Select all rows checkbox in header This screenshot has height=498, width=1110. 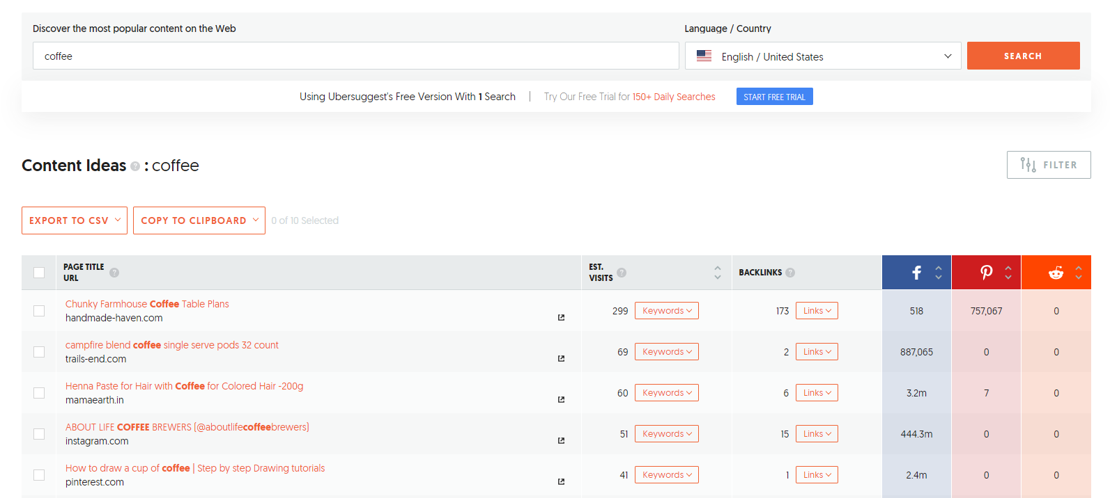point(39,273)
